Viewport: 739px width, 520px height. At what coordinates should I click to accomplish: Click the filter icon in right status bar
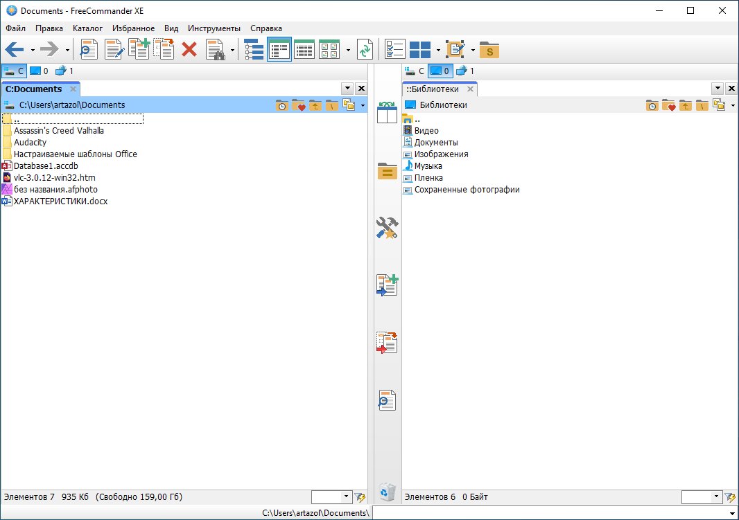coord(730,497)
